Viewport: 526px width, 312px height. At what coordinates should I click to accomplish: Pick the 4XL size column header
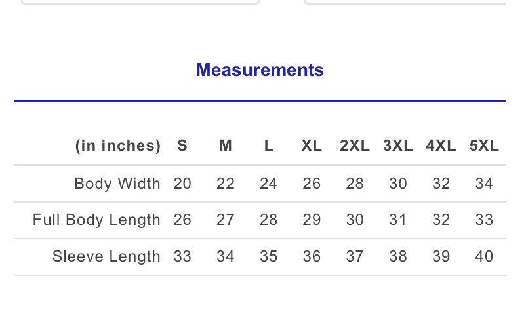[x=441, y=146]
